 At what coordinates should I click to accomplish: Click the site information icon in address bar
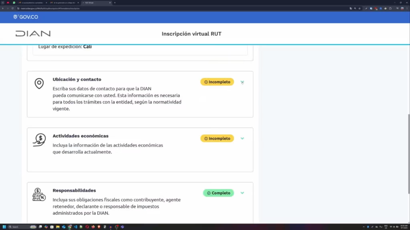tap(18, 8)
